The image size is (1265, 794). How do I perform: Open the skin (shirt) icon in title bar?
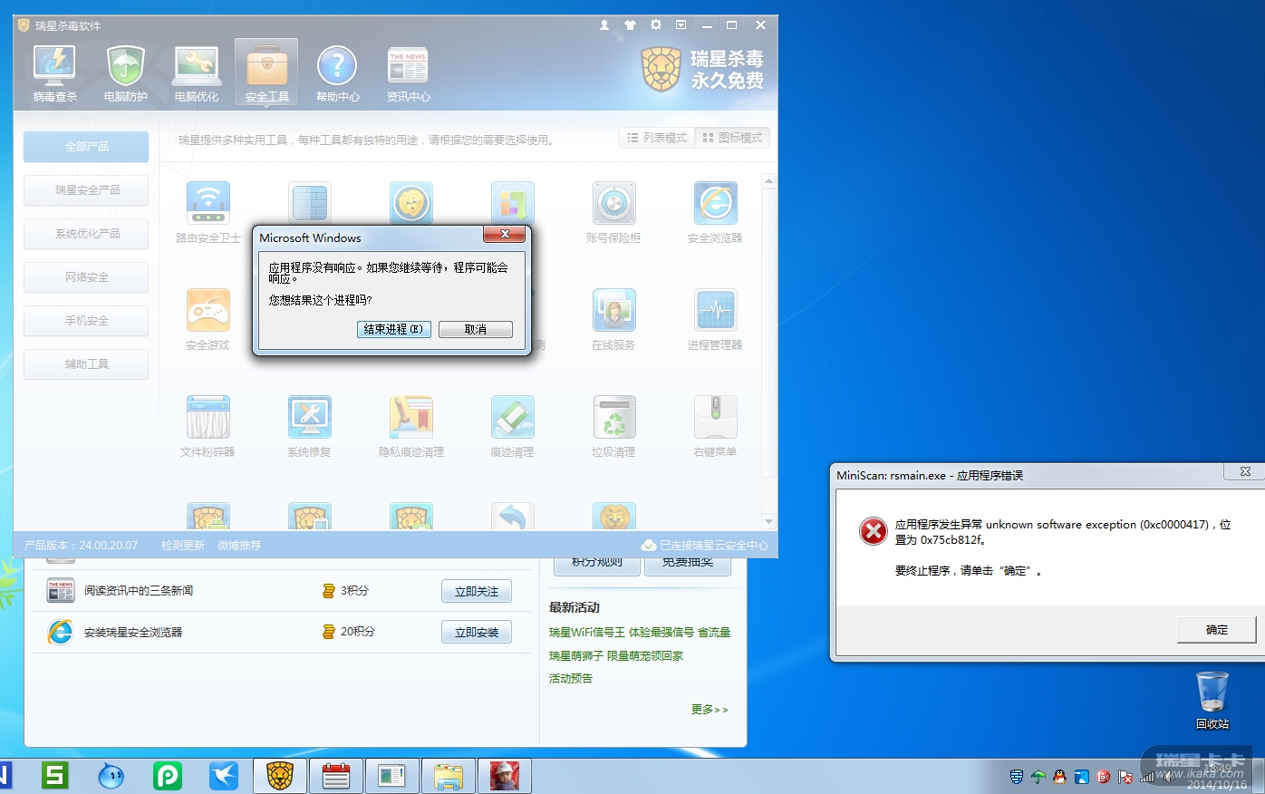click(x=631, y=25)
